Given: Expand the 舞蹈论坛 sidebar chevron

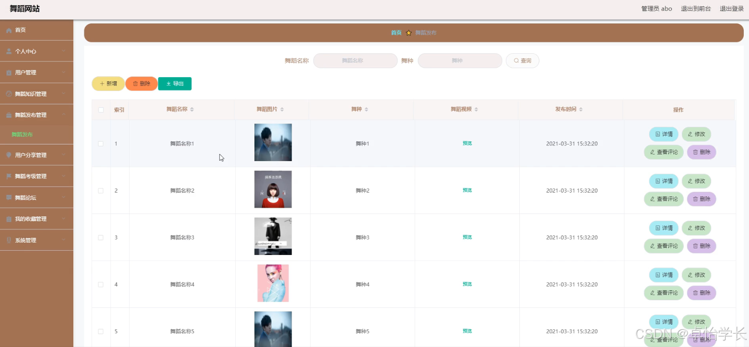Looking at the screenshot, I should pyautogui.click(x=64, y=197).
